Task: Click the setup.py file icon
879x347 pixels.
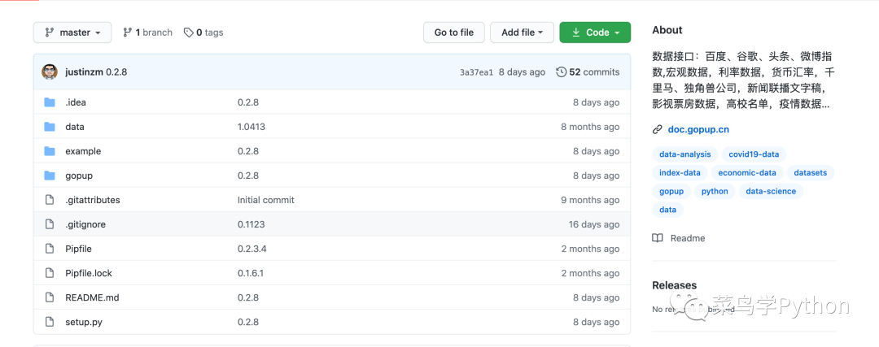Action: [x=50, y=322]
